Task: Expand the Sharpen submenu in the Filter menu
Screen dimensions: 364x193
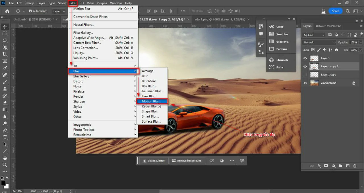Action: point(79,101)
